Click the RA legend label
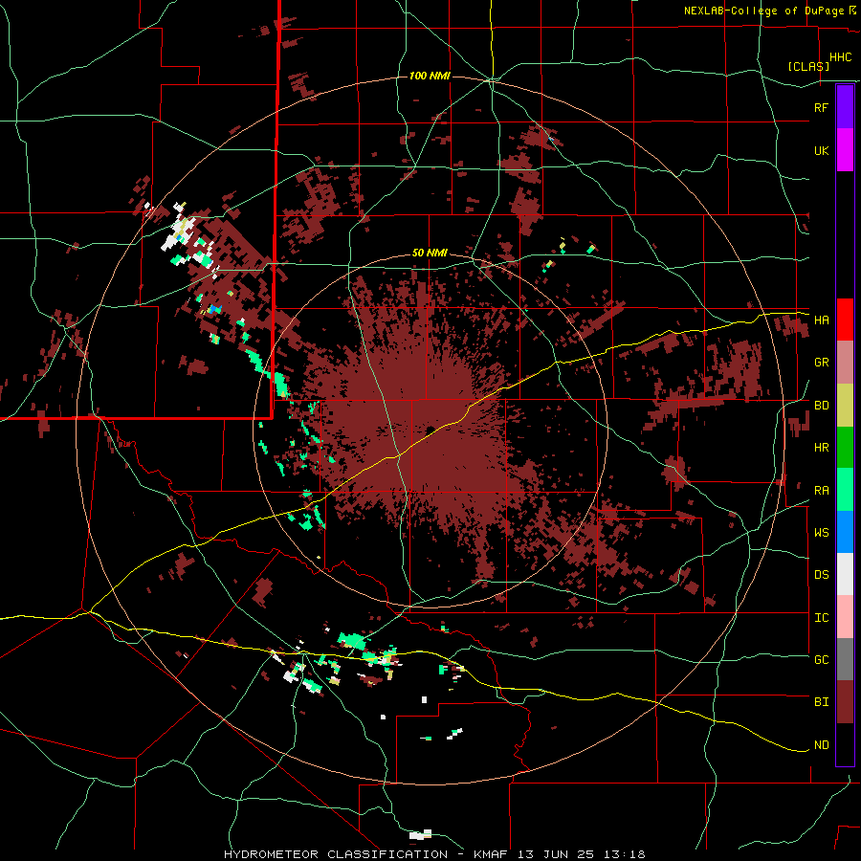861x861 pixels. (x=821, y=491)
